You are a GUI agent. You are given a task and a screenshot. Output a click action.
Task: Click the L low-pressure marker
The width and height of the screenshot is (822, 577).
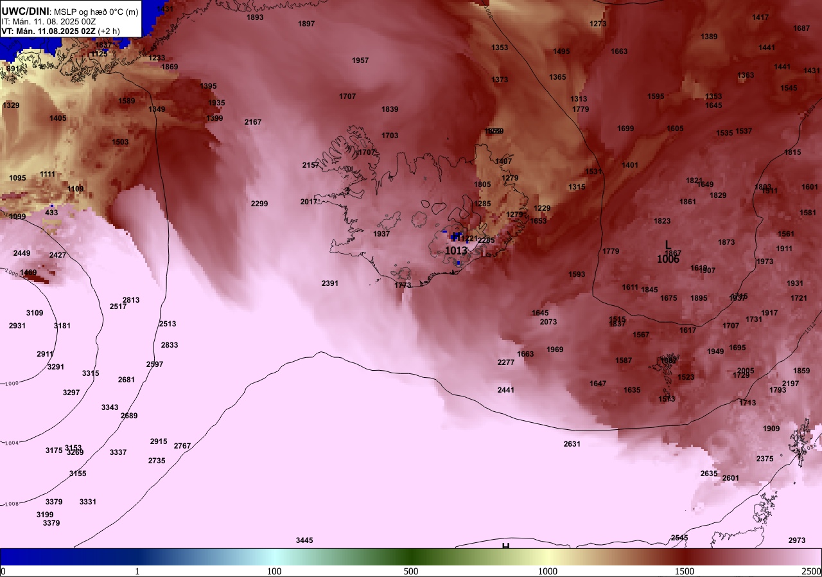(668, 245)
